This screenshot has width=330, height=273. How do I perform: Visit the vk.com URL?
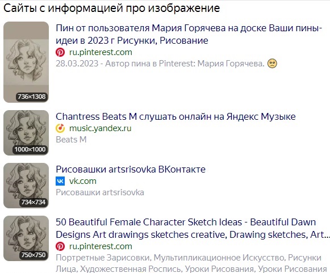coord(83,181)
